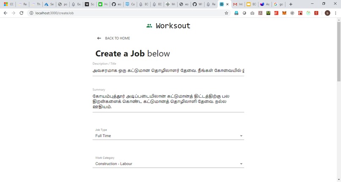The height and width of the screenshot is (182, 341).
Task: Click the page vertical scrollbar thumb
Action: tap(338, 52)
